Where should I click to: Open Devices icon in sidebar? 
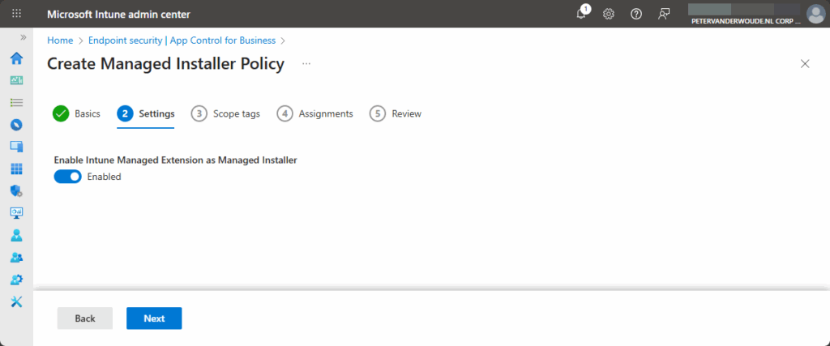pos(16,147)
